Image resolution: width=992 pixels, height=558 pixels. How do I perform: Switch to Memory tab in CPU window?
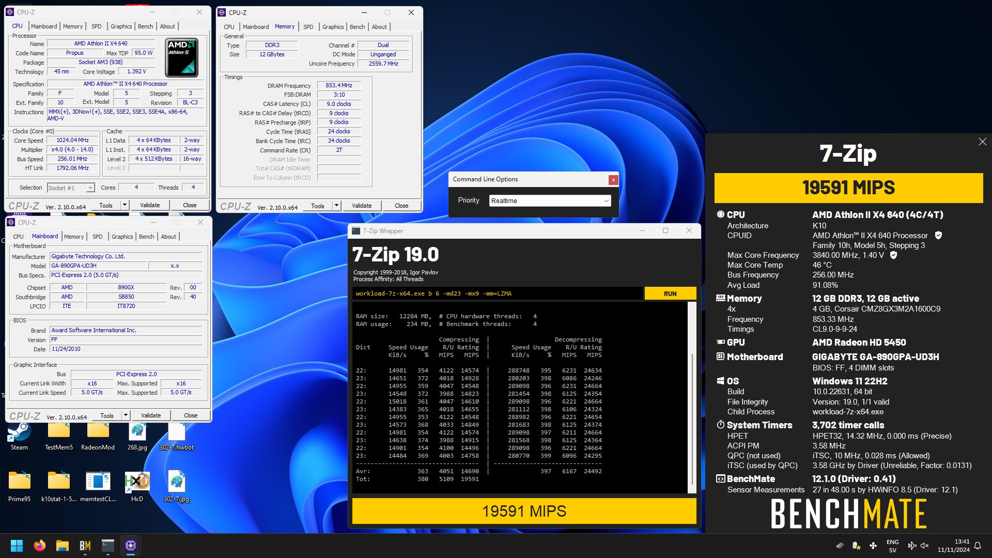point(73,26)
